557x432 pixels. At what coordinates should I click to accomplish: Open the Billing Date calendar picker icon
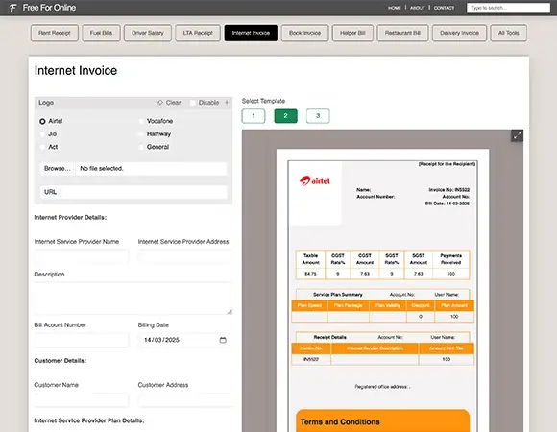click(x=223, y=340)
